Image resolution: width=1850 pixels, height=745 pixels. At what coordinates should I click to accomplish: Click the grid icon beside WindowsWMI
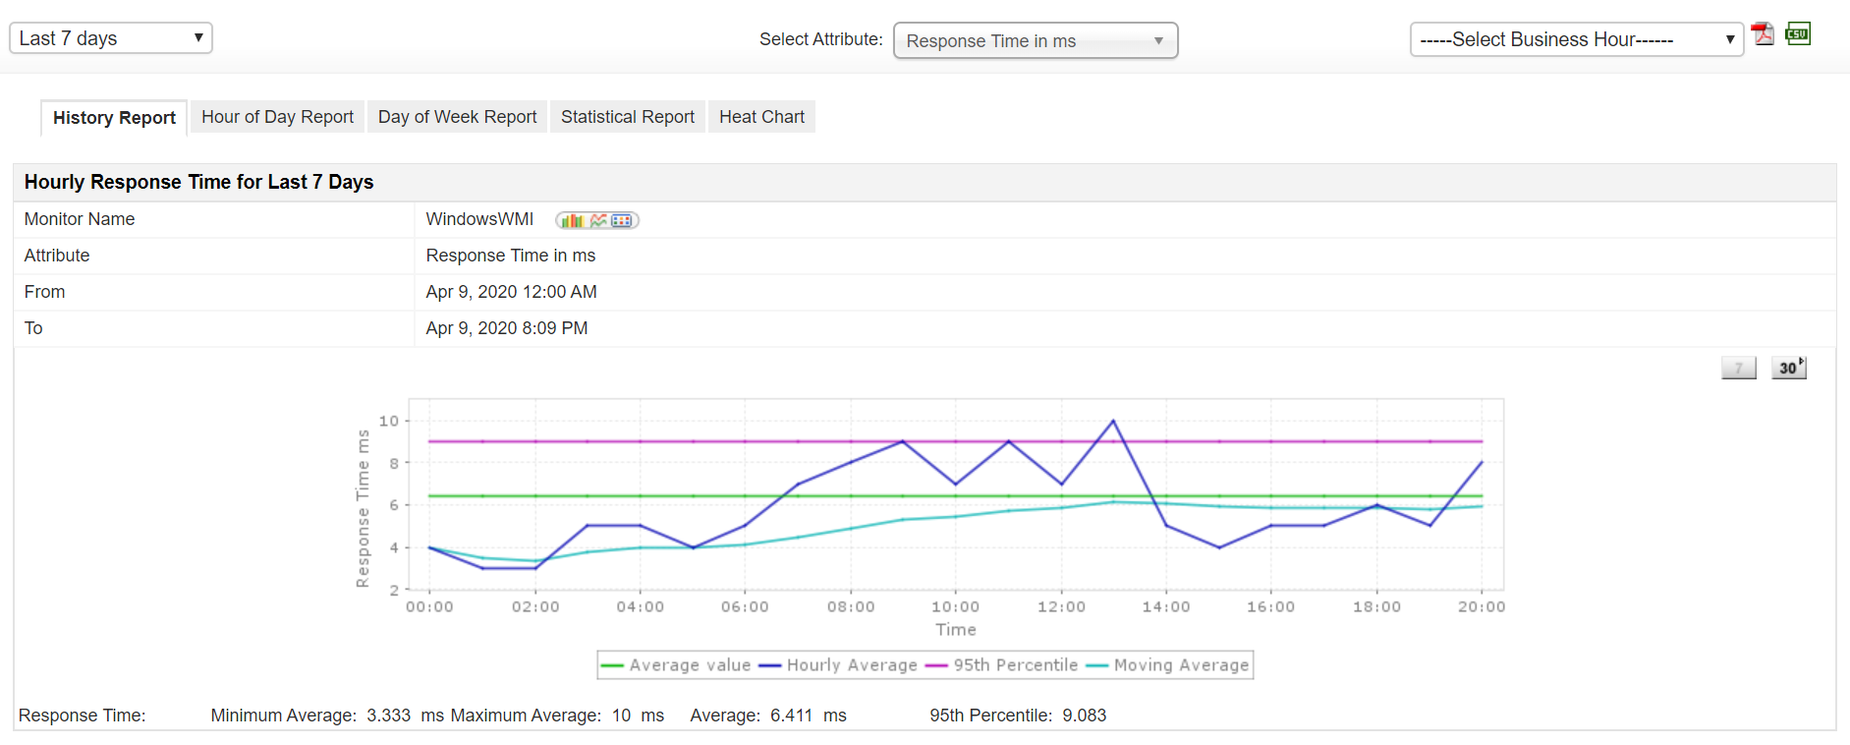pos(622,220)
